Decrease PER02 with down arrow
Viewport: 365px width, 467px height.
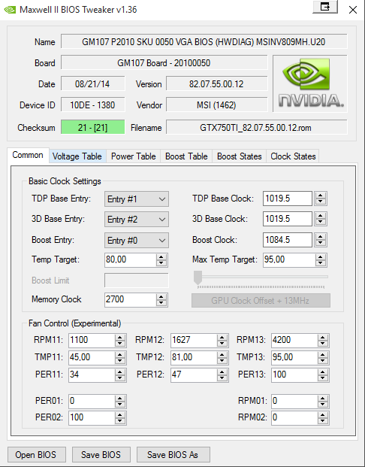tap(120, 420)
